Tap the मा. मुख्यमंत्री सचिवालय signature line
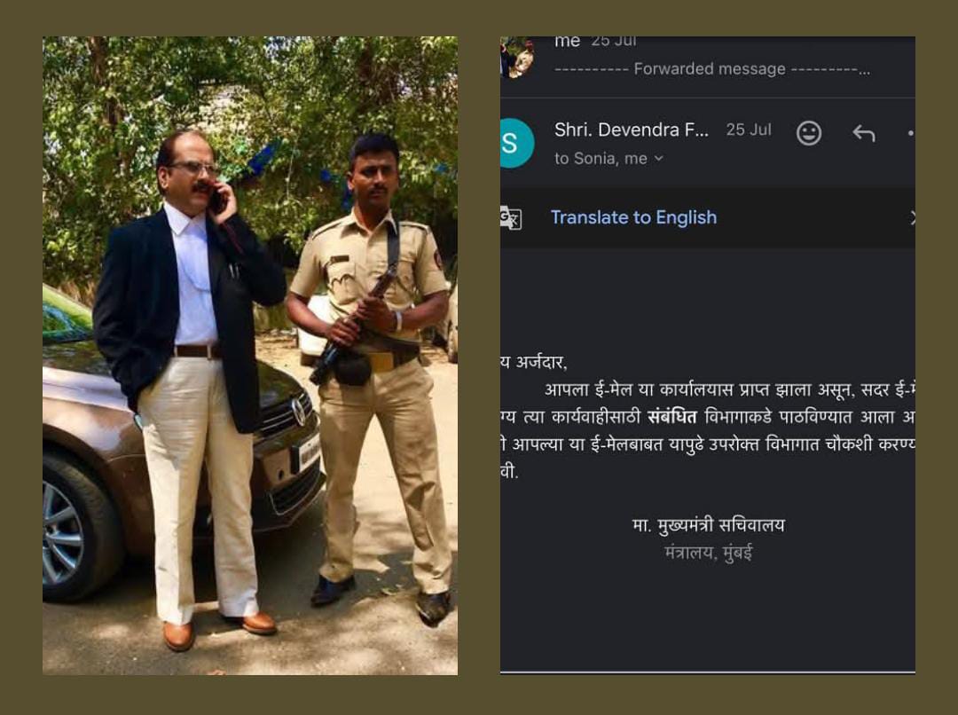This screenshot has height=715, width=958. pos(710,524)
